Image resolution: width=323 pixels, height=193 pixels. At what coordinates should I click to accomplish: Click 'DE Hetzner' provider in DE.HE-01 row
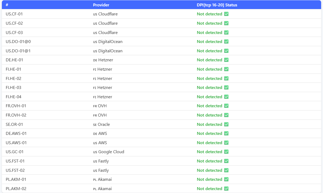coord(103,60)
